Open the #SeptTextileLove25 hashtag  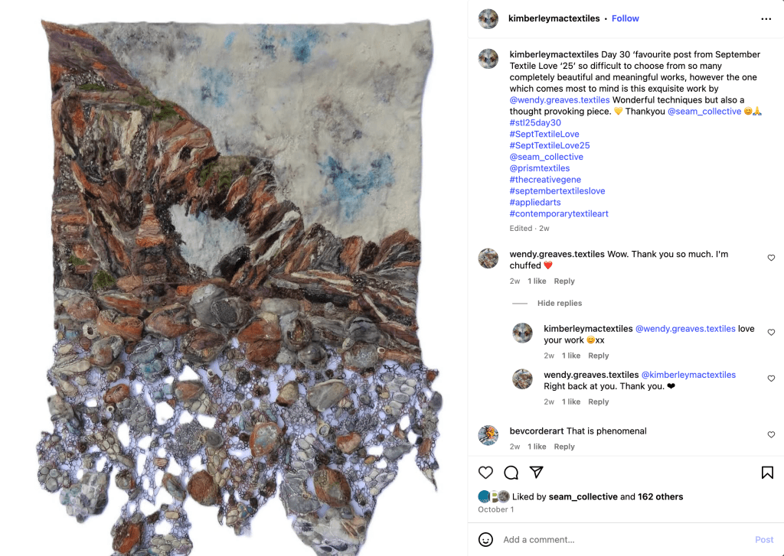coord(550,145)
